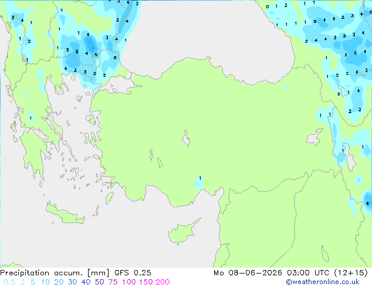Select the 75 mm legend value

[x=113, y=282]
